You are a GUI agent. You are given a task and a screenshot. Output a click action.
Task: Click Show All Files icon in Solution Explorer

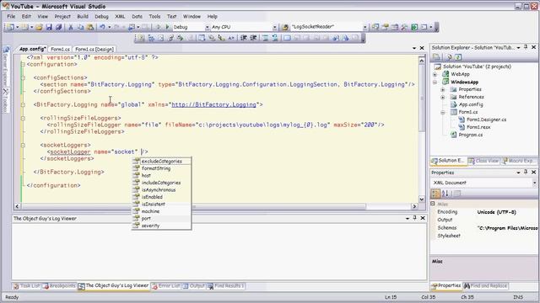point(448,57)
